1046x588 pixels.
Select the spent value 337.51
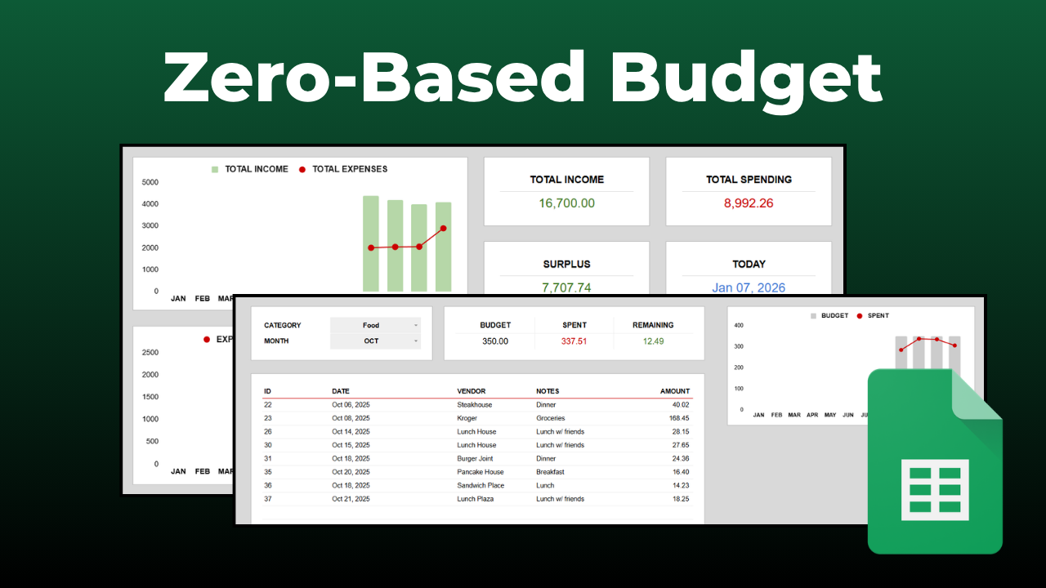(574, 341)
